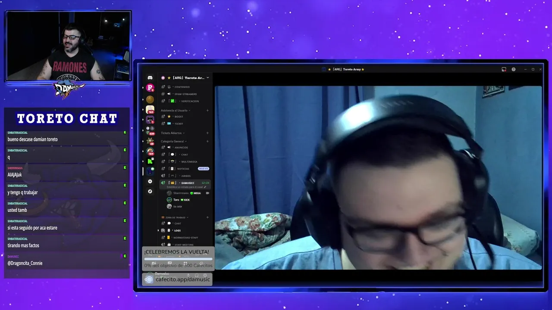Click the pencil icon to set channel status
The width and height of the screenshot is (552, 310).
[x=205, y=187]
